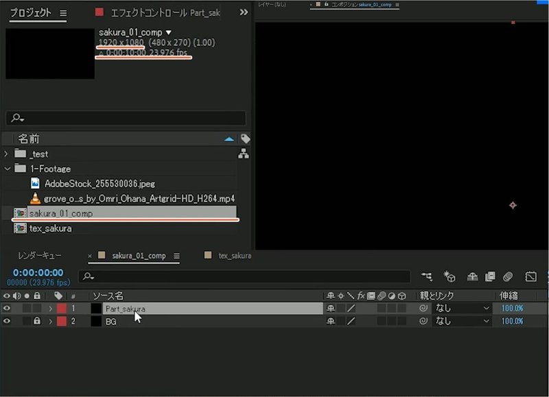Sort project items by 名前 column

coord(29,139)
